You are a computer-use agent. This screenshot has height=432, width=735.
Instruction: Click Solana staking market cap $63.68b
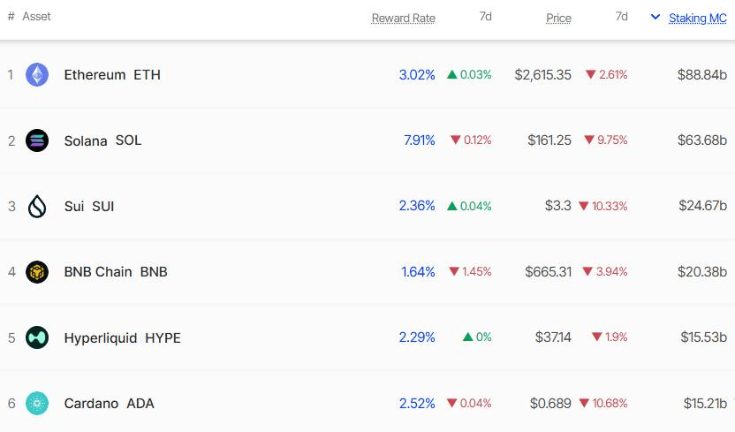pos(701,140)
